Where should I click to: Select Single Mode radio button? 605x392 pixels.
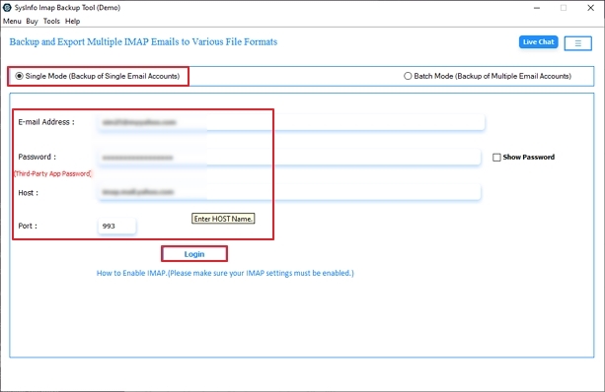(19, 76)
